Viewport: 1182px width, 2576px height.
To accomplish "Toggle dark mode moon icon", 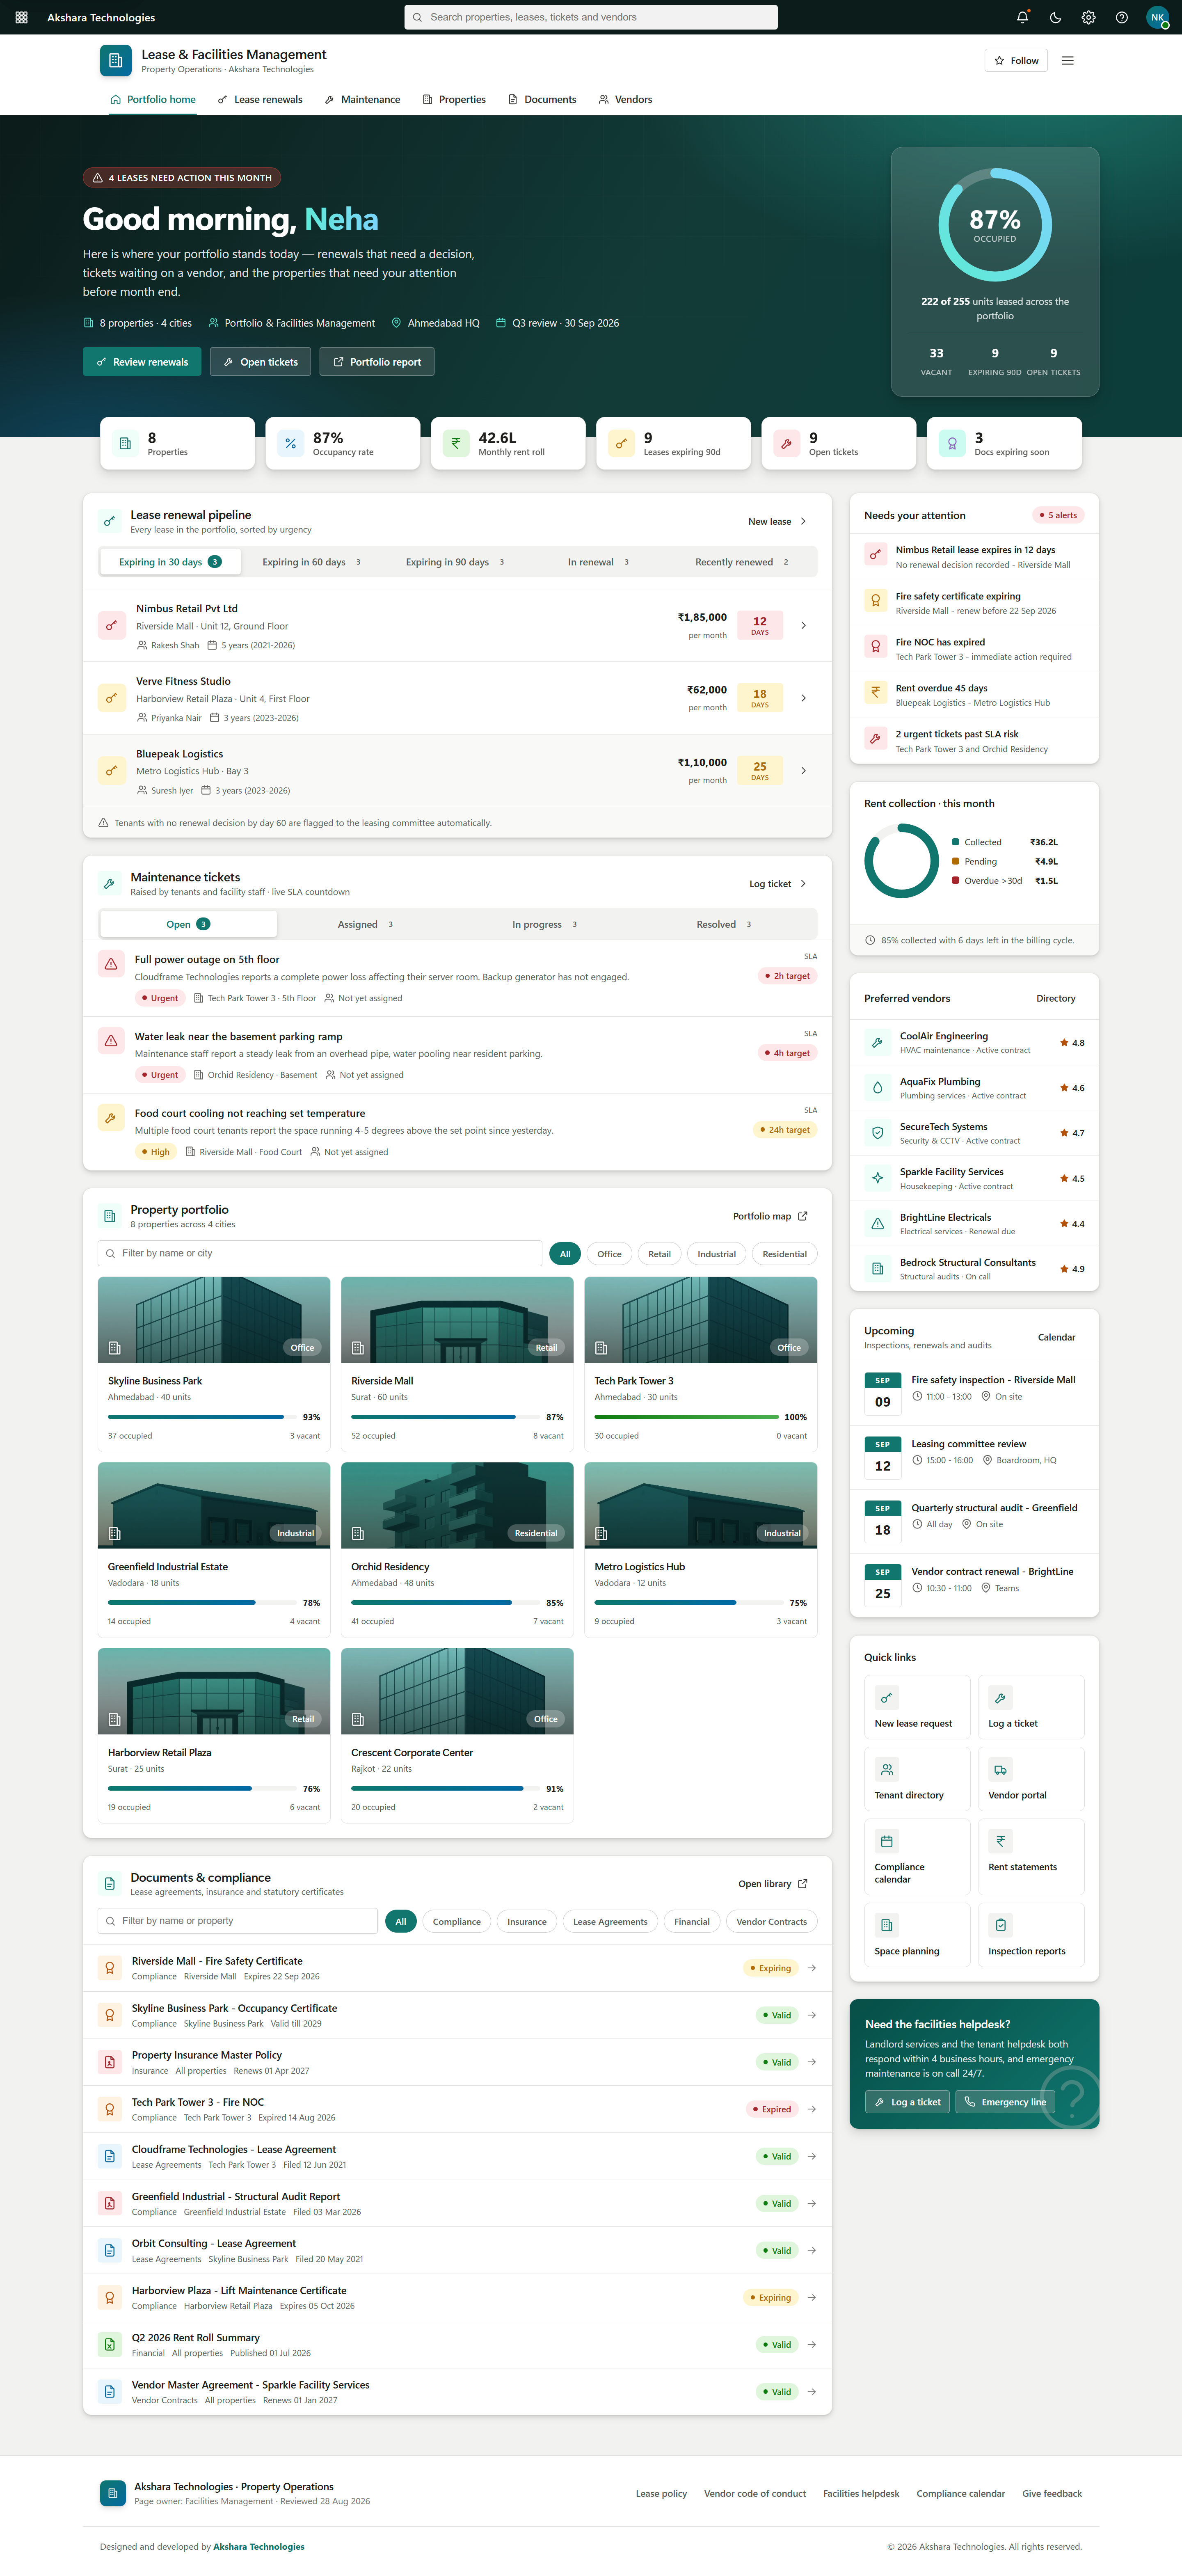I will click(1055, 17).
